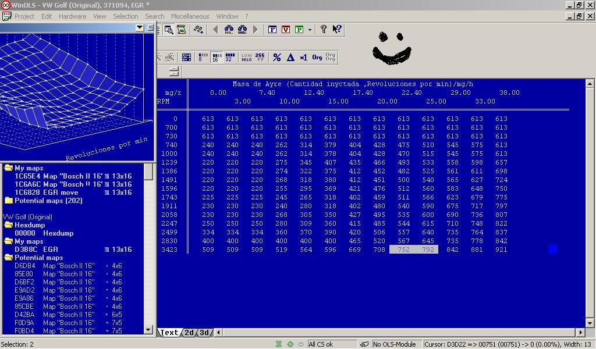596x349 pixels.
Task: Toggle 8-bit data width mode
Action: click(x=201, y=58)
